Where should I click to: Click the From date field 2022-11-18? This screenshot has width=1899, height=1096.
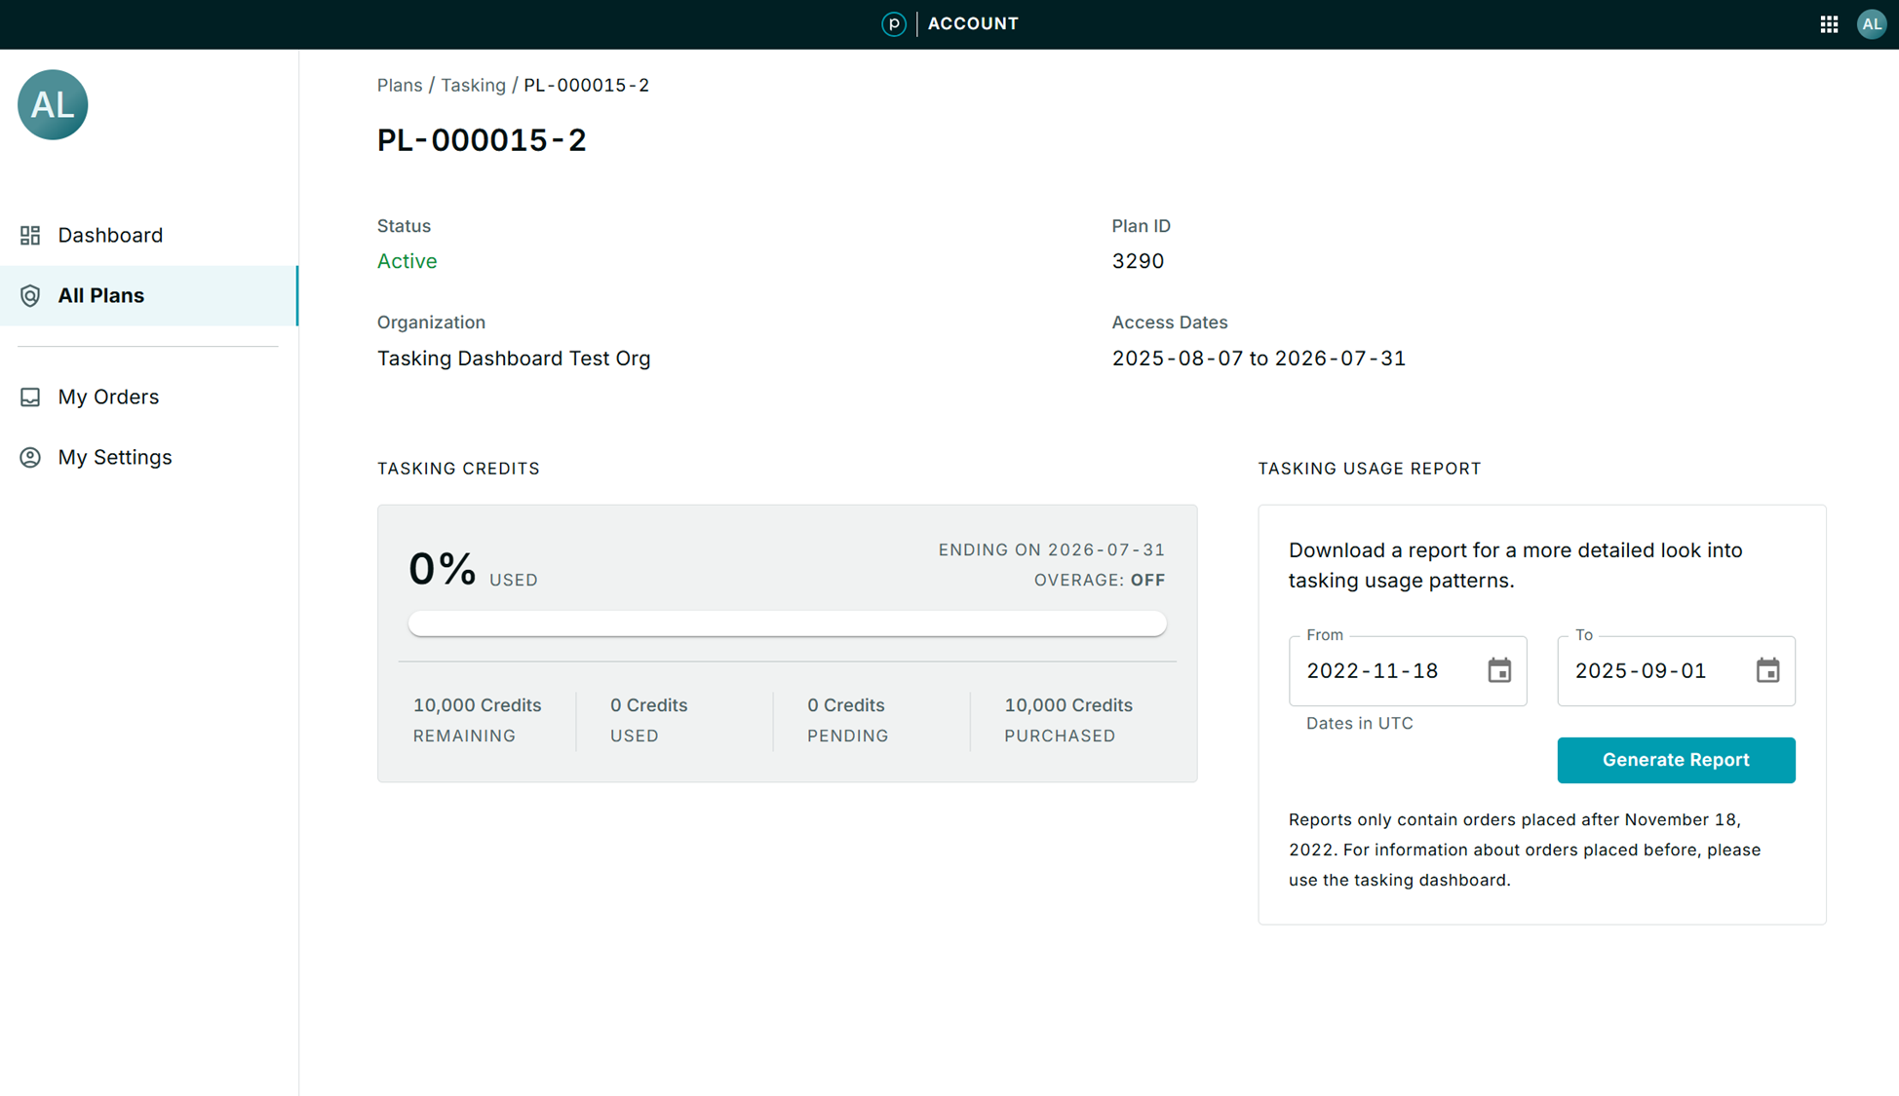(x=1384, y=670)
